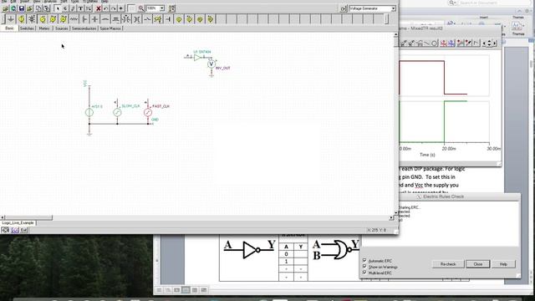
Task: Click the Time (s) axis title
Action: (x=427, y=155)
